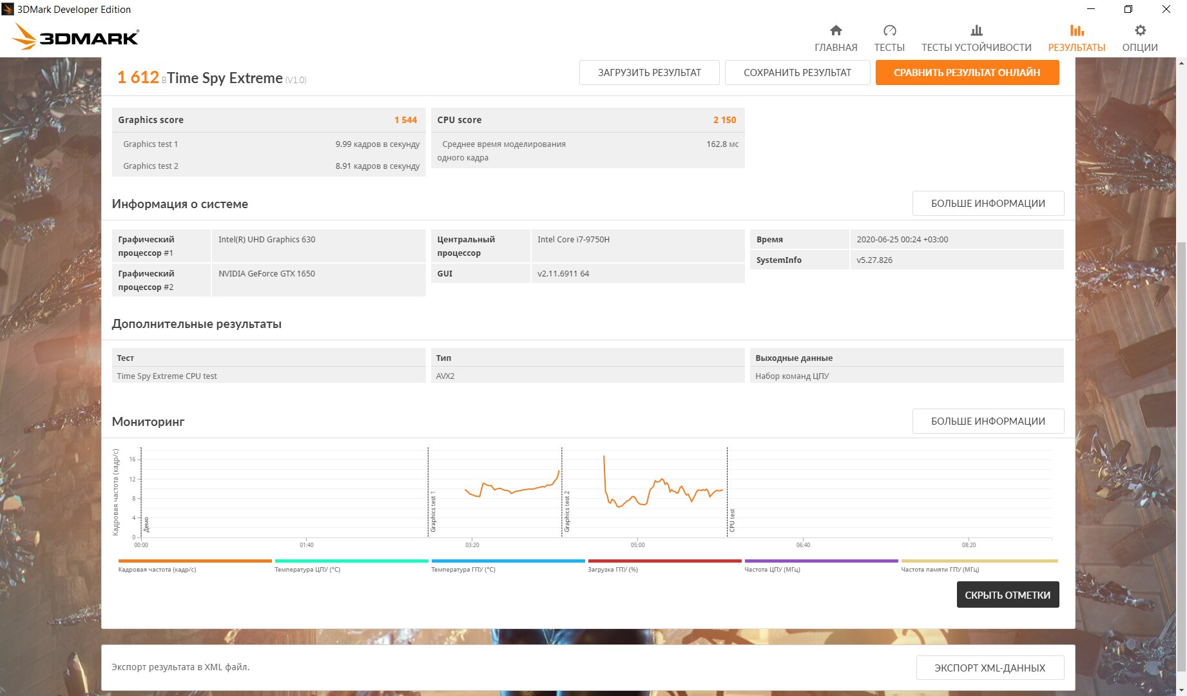Click the Graphics test 1 timeline marker

433,512
